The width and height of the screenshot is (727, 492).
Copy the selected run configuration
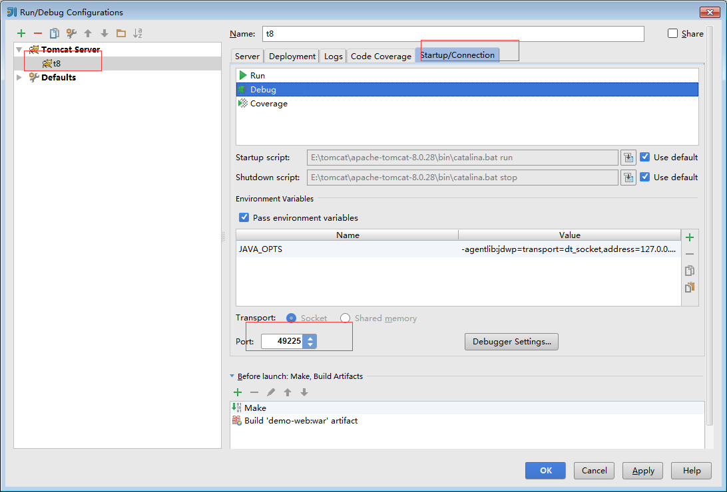[54, 33]
